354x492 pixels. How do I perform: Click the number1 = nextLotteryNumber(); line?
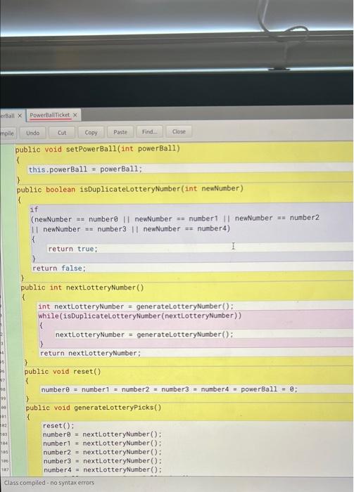click(102, 444)
